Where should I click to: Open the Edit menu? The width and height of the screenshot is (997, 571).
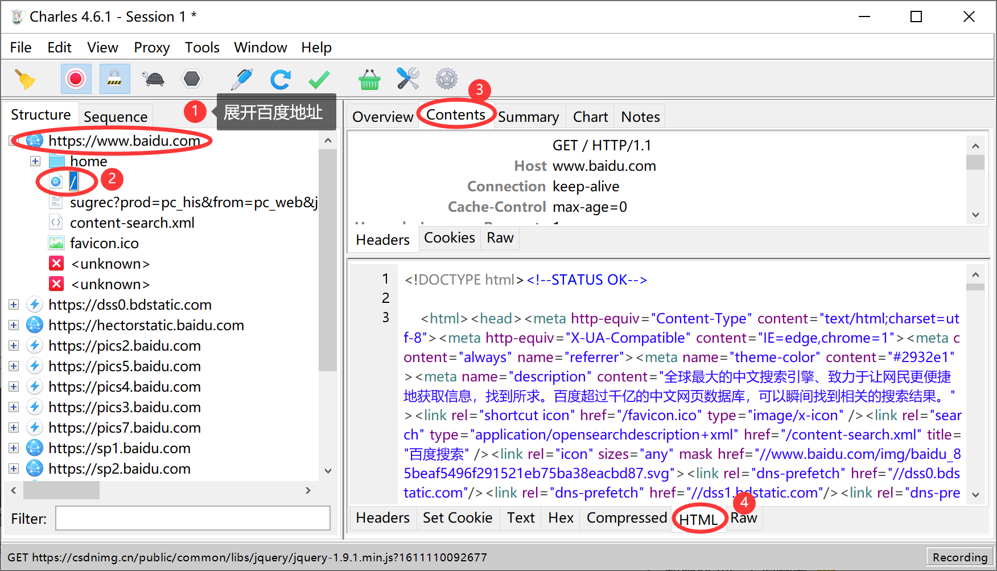[x=59, y=47]
